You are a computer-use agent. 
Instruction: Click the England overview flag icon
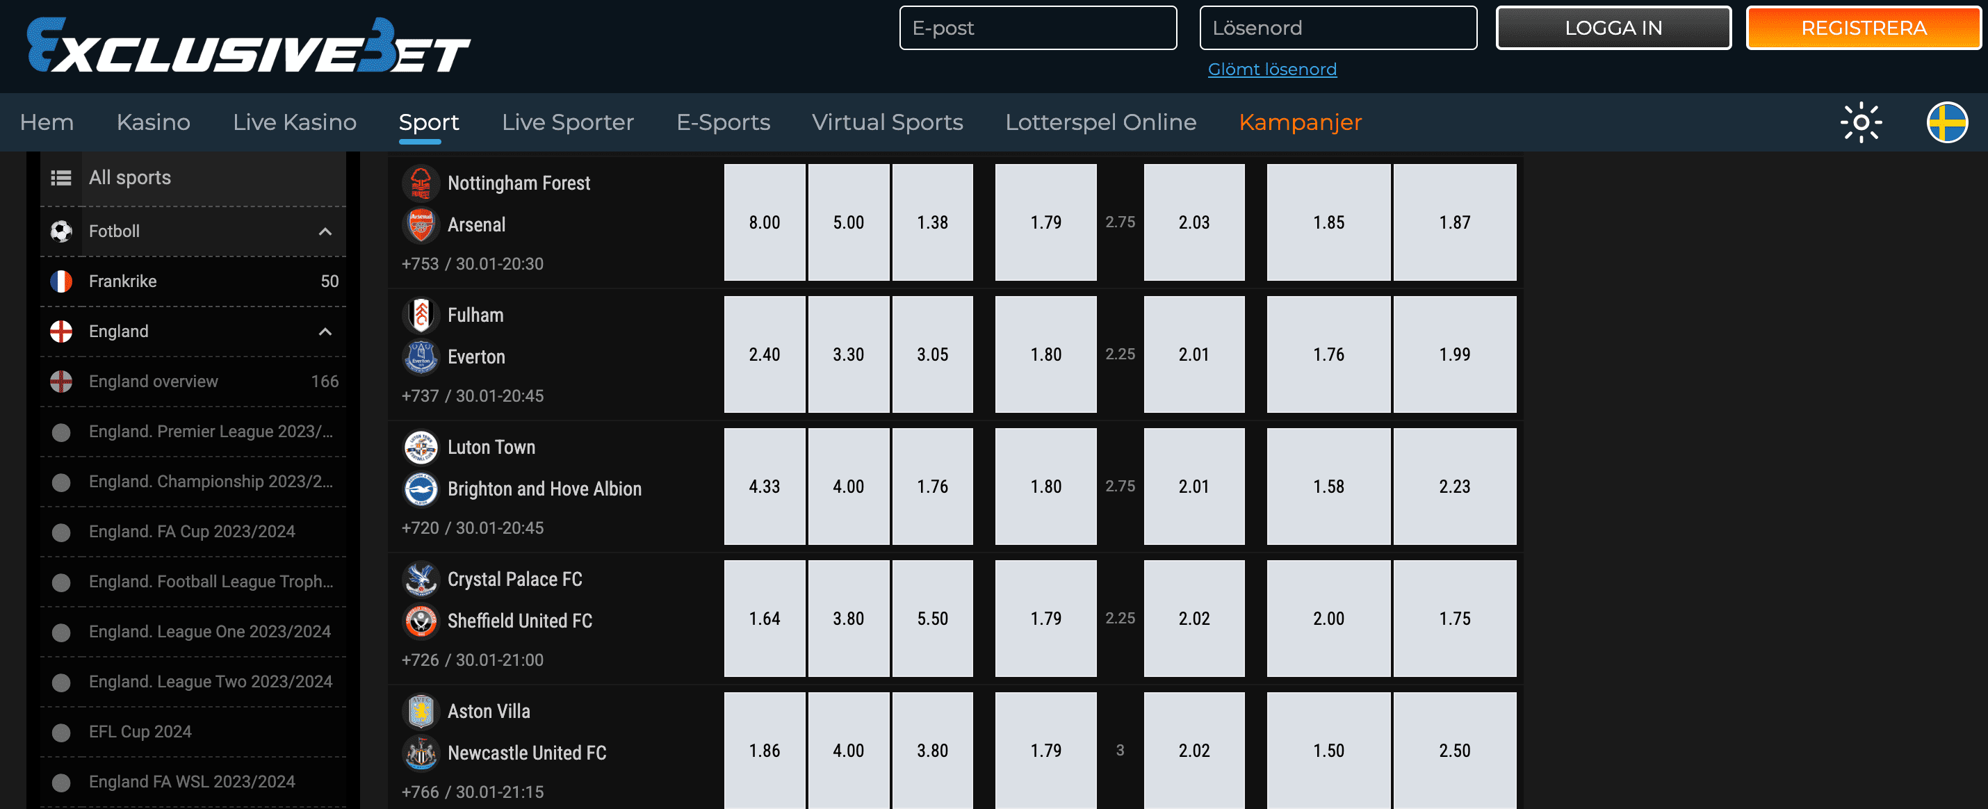point(61,382)
